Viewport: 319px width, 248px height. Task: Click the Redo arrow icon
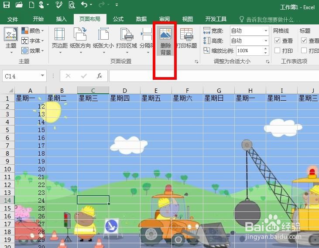(102, 4)
